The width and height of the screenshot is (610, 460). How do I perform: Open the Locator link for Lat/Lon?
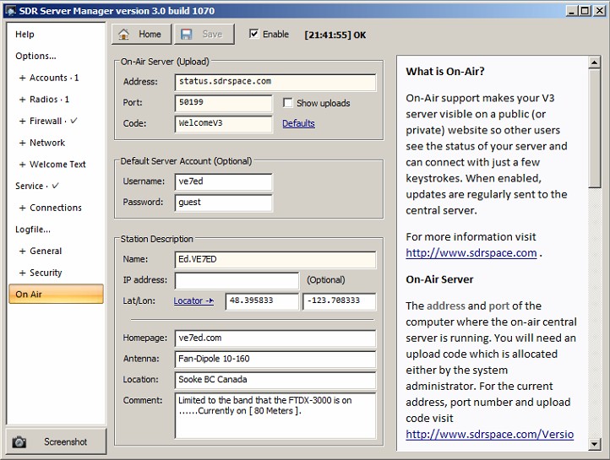pos(193,301)
